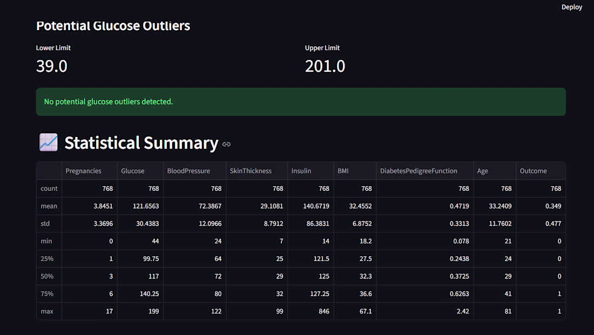Click the Deploy button
The width and height of the screenshot is (594, 335).
(572, 7)
